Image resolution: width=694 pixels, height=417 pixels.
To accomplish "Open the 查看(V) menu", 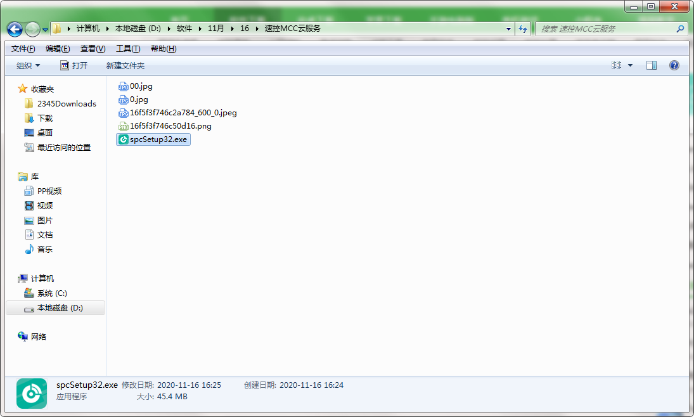I will 93,49.
